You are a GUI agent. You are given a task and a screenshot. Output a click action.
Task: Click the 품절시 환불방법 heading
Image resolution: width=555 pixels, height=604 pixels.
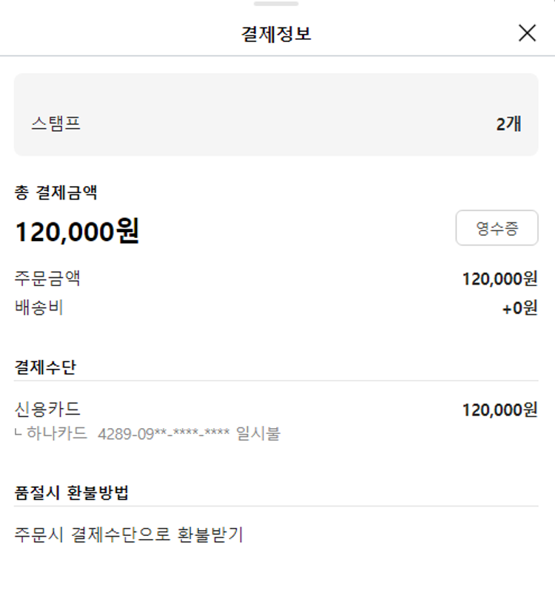(72, 493)
